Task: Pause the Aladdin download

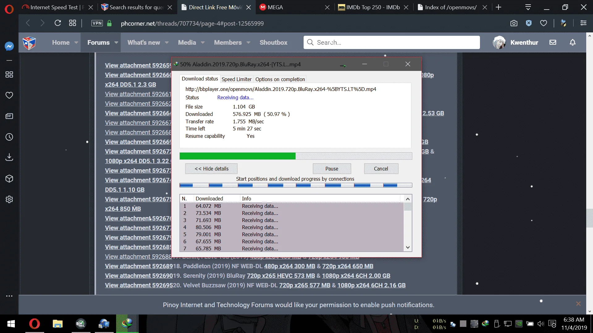Action: [332, 169]
